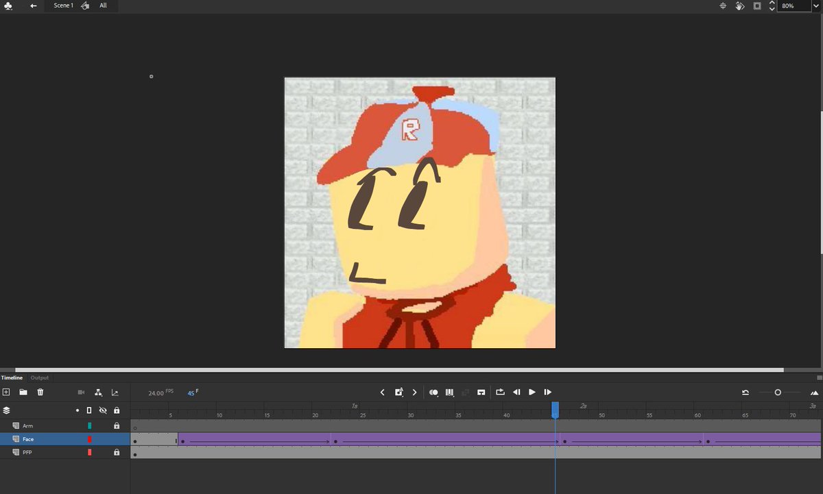The image size is (823, 494).
Task: Delete the selected layer
Action: 40,392
